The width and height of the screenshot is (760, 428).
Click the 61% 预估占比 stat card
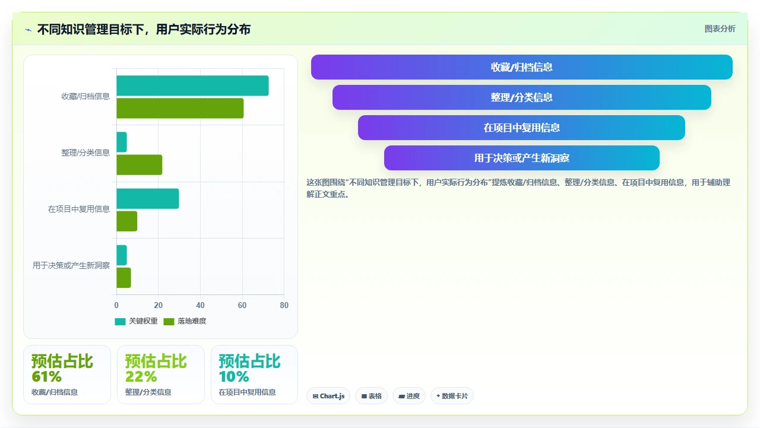pyautogui.click(x=66, y=375)
